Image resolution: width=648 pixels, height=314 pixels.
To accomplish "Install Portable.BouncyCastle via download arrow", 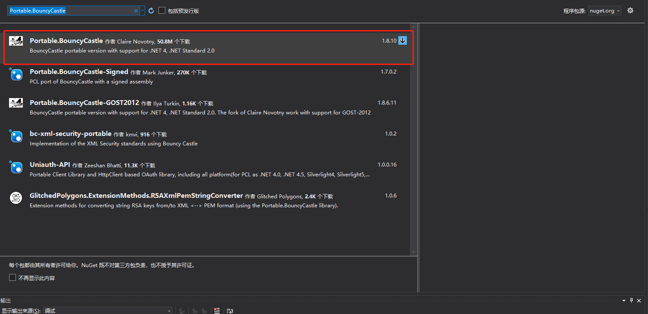I will pos(403,41).
